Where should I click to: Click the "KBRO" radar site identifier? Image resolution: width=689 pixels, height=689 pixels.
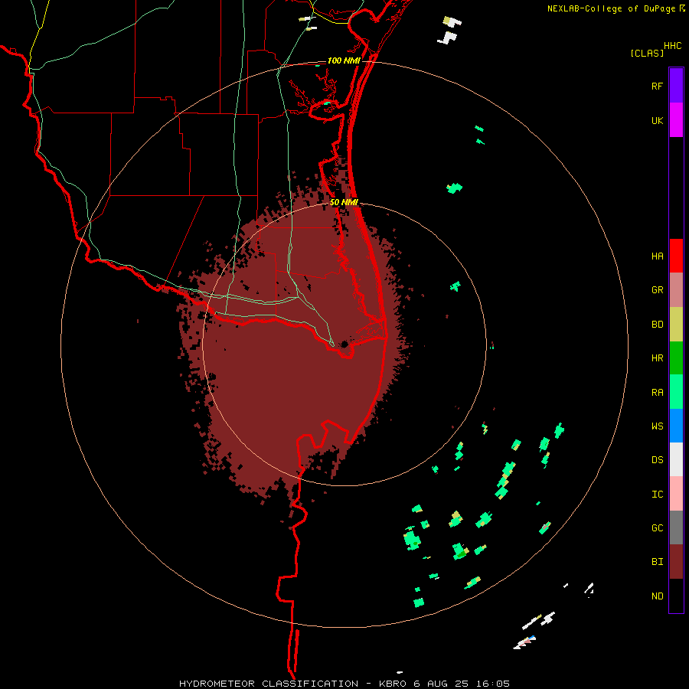click(393, 684)
